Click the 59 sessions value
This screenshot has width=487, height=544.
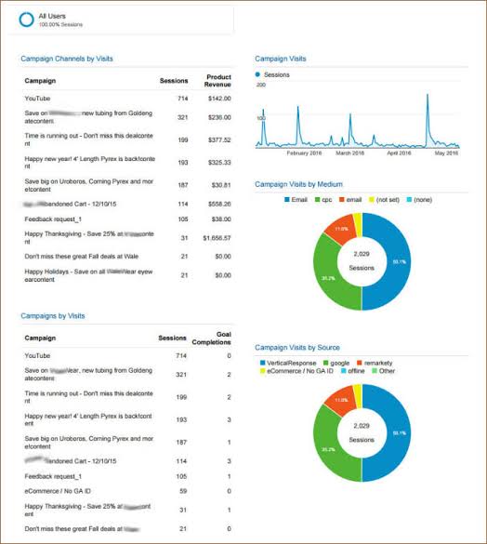coord(183,491)
